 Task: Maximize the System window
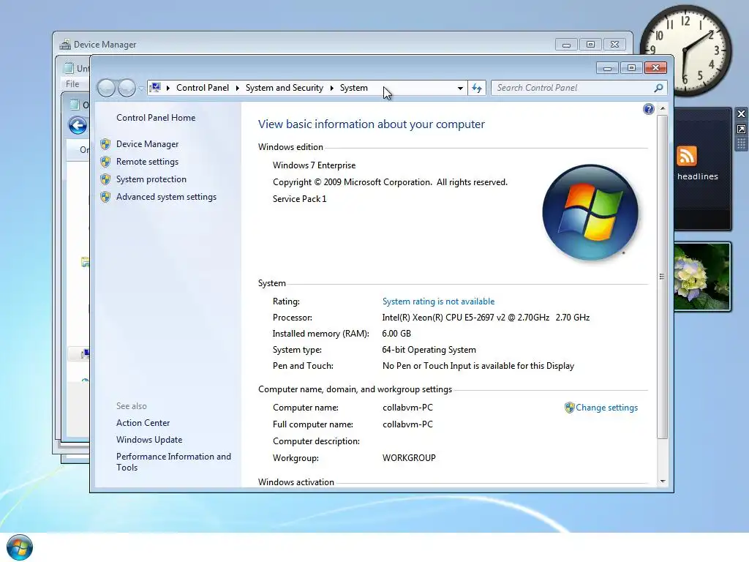pyautogui.click(x=631, y=68)
